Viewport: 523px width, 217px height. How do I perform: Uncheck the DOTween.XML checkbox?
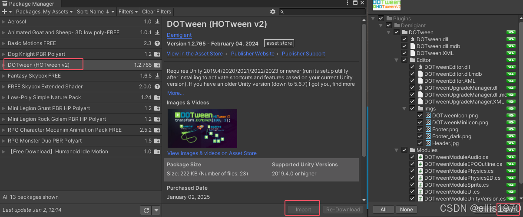pyautogui.click(x=404, y=53)
